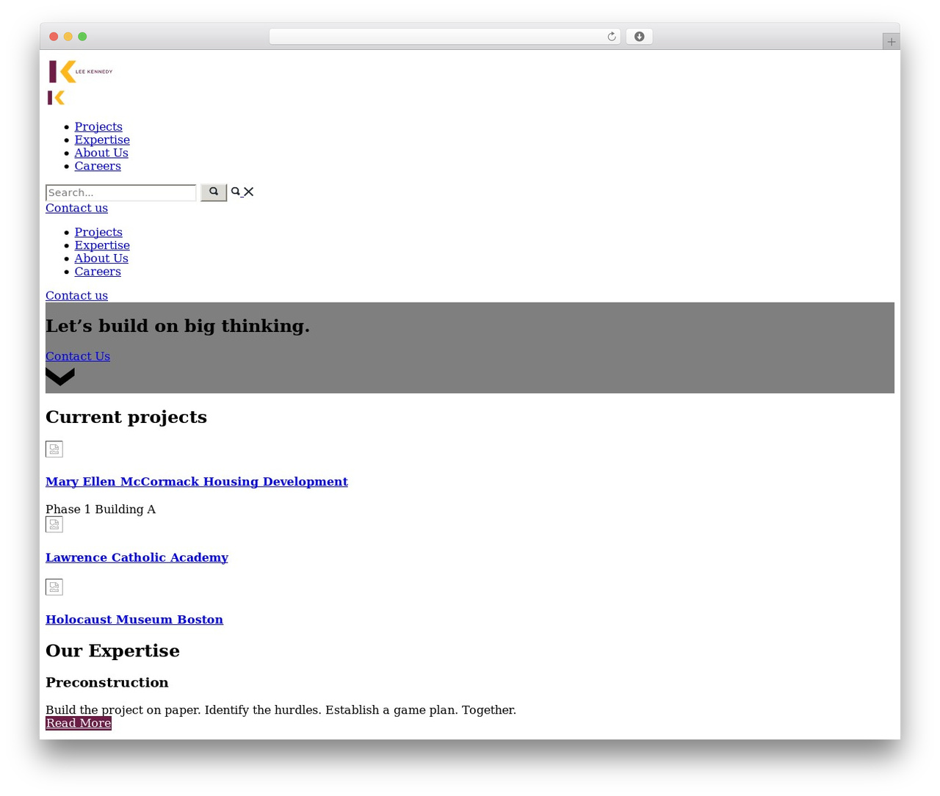The width and height of the screenshot is (940, 796).
Task: Click the 'Build the project on paper' paragraph
Action: tap(281, 710)
